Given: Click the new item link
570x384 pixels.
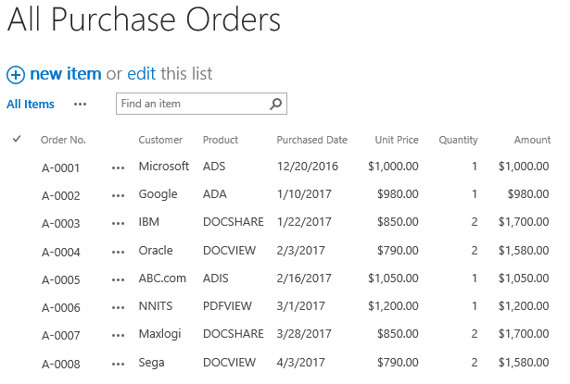Looking at the screenshot, I should click(x=66, y=74).
